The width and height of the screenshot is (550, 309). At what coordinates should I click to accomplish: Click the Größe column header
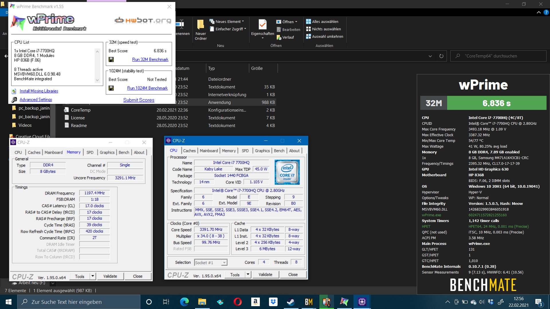pos(263,68)
